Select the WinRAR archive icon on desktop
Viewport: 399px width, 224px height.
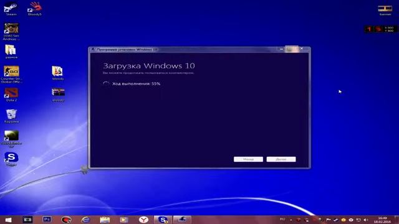click(x=58, y=95)
